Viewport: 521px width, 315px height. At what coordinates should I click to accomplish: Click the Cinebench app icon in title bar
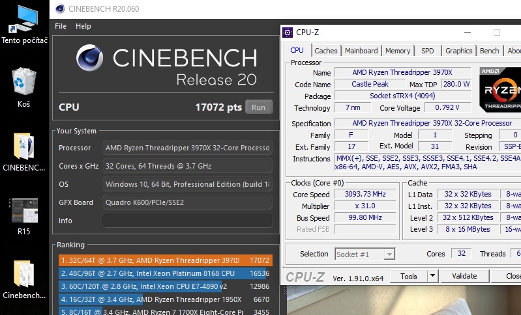pyautogui.click(x=60, y=8)
